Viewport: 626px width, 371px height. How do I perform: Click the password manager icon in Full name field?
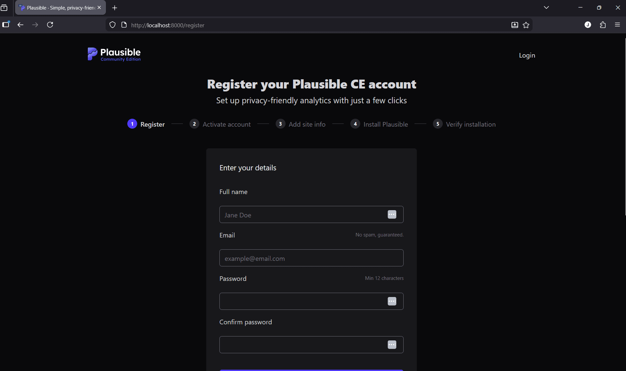pyautogui.click(x=392, y=214)
